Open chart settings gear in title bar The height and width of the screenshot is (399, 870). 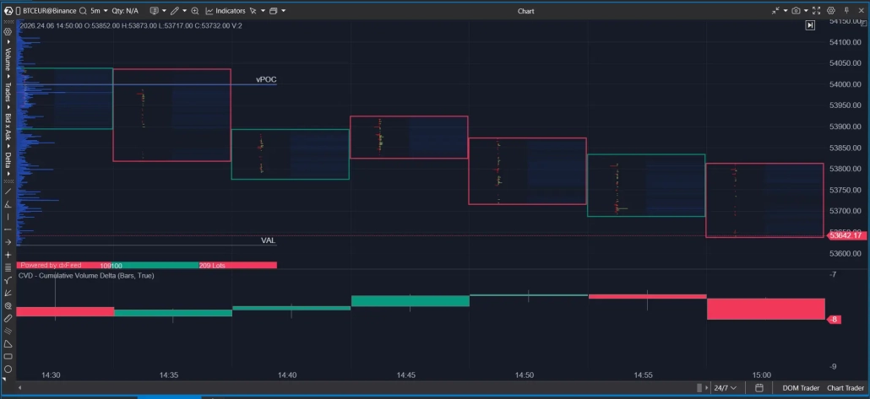pos(831,10)
